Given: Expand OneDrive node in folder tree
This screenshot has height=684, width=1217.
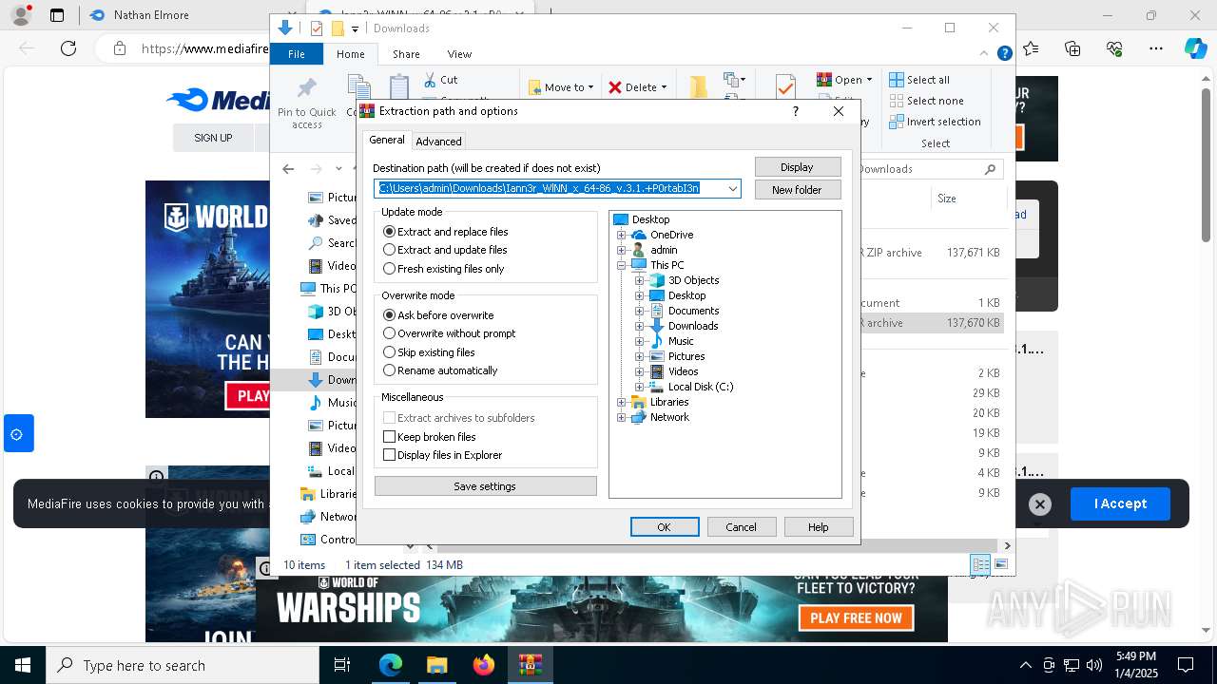Looking at the screenshot, I should [622, 235].
